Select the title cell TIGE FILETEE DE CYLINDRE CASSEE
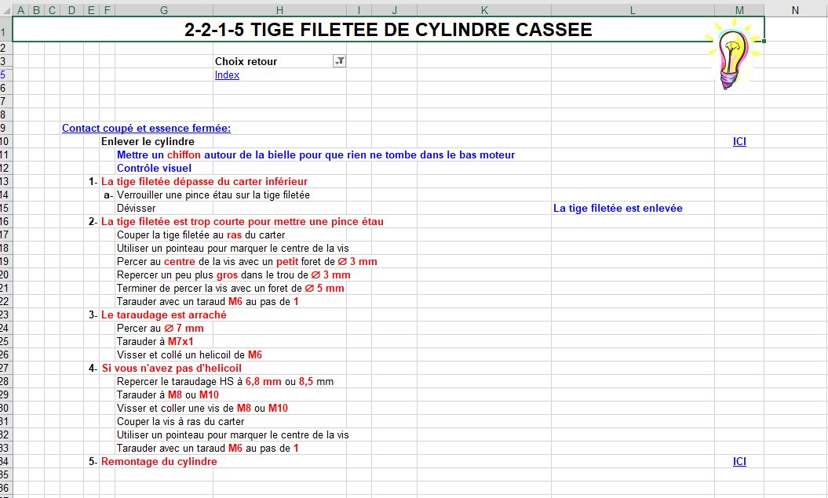 pos(388,29)
